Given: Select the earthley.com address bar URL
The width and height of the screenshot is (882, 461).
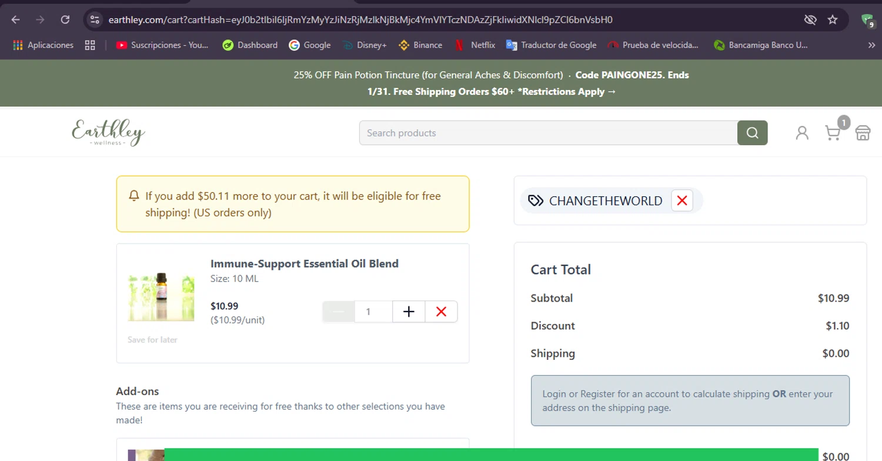Looking at the screenshot, I should pos(360,20).
